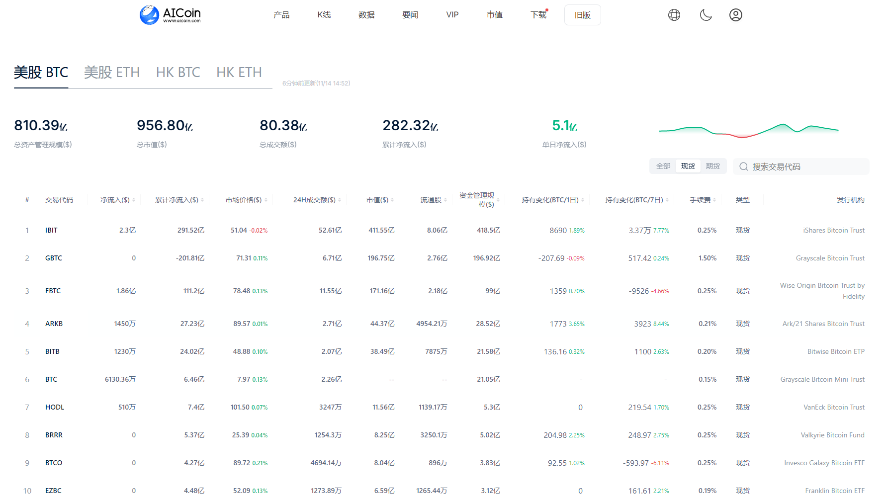Click the 5.1亿 daily net inflow figure

[564, 125]
